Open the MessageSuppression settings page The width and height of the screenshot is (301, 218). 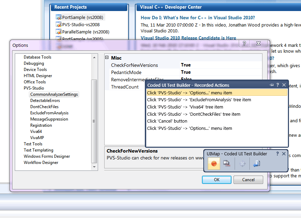[49, 119]
